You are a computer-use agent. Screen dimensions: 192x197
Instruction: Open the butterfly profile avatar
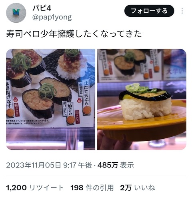[x=16, y=13]
